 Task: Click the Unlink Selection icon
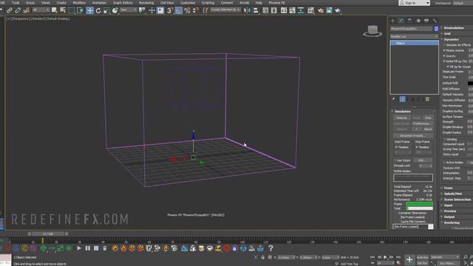[x=18, y=10]
